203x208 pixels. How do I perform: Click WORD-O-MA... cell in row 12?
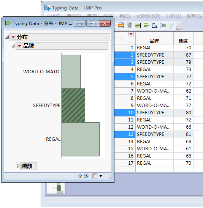(x=154, y=127)
